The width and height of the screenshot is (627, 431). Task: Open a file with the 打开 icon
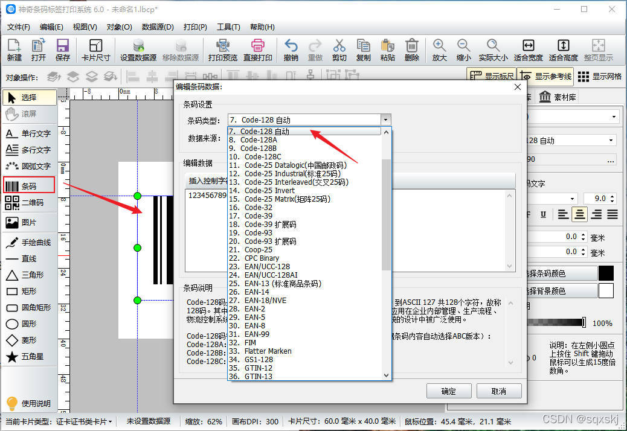(x=39, y=50)
